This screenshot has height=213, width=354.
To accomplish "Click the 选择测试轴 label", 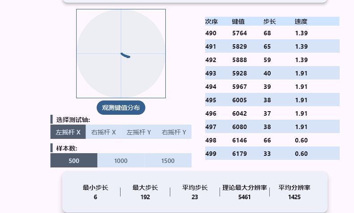I will point(73,120).
